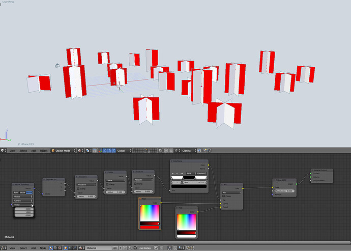Screen dimensions: 351x251
Task: Open the pivot point selector
Action: pos(89,151)
